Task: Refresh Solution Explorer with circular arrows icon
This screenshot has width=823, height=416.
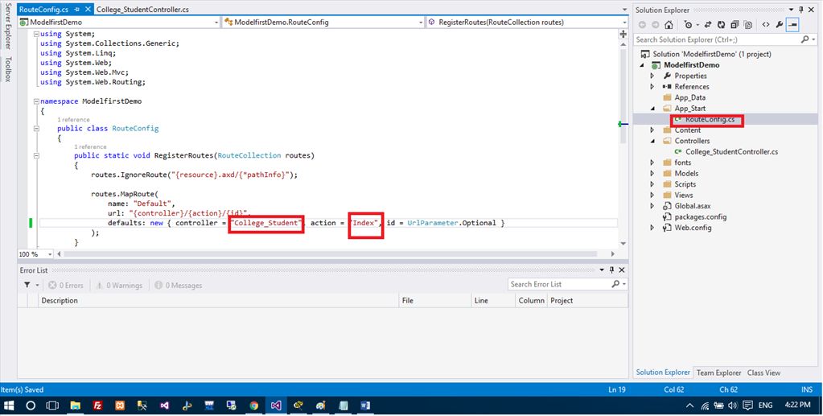Action: click(x=721, y=25)
